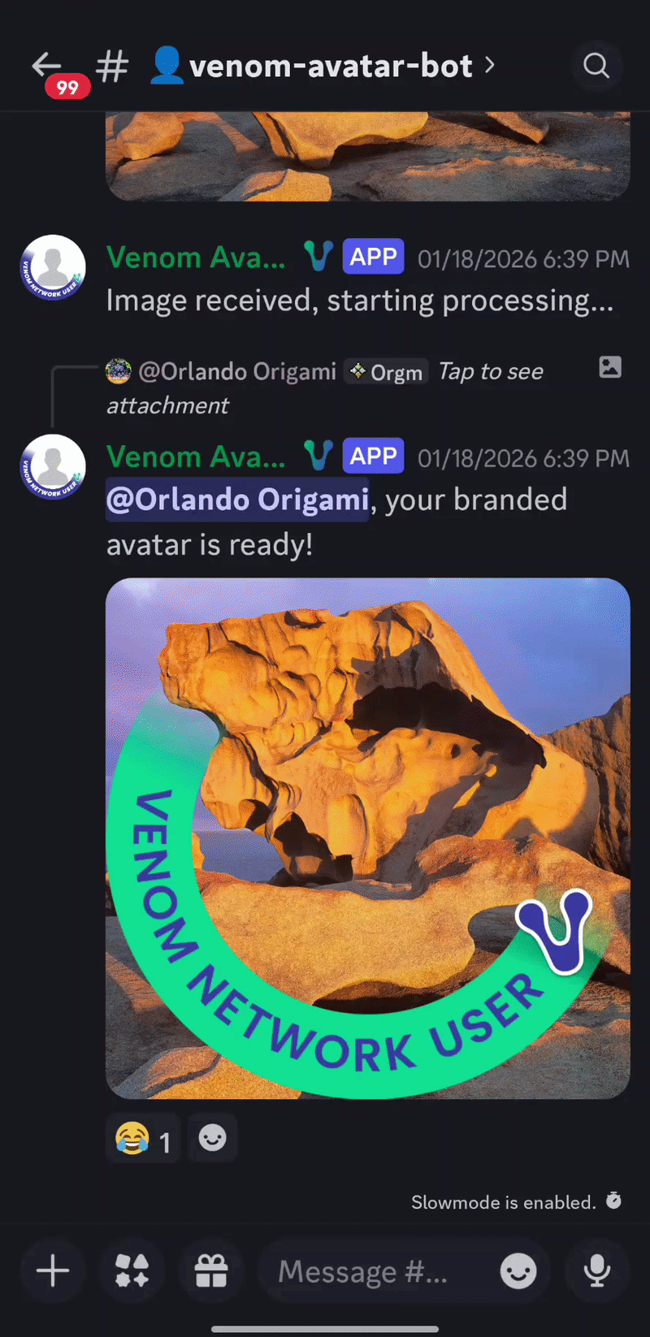Screen dimensions: 650x1337
Task: Tap the slowmode stopwatch icon
Action: 613,1201
